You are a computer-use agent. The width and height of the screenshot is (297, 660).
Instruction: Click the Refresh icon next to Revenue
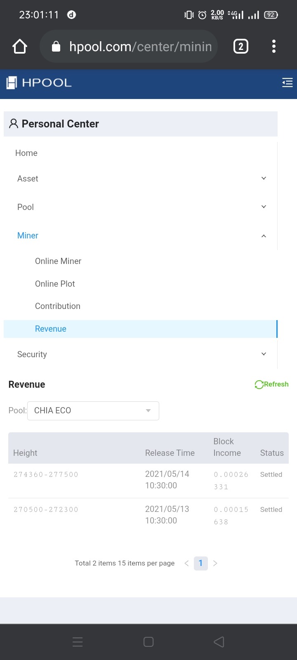tap(259, 384)
